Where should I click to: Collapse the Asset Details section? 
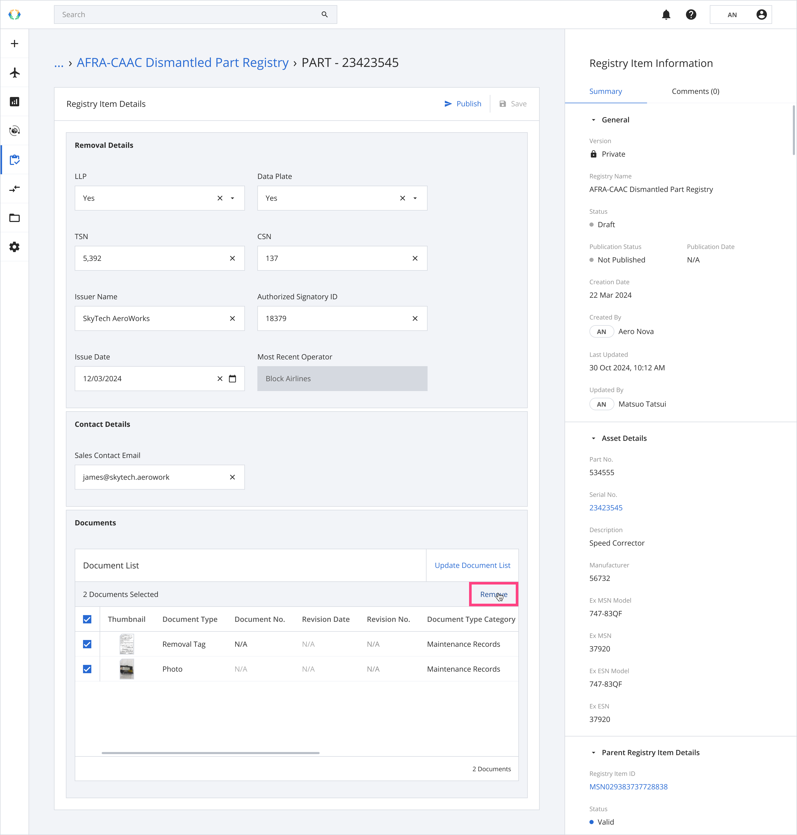[594, 438]
